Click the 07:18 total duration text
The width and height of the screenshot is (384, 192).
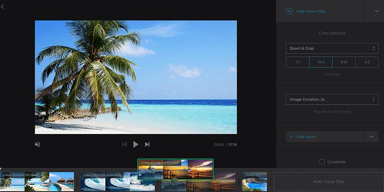[232, 144]
